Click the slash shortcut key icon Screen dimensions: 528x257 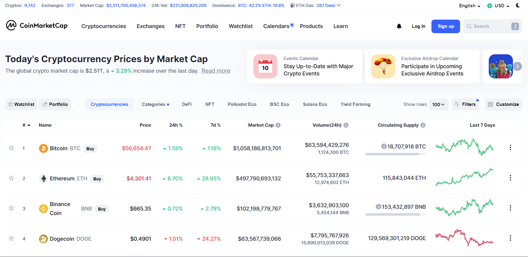pyautogui.click(x=515, y=26)
